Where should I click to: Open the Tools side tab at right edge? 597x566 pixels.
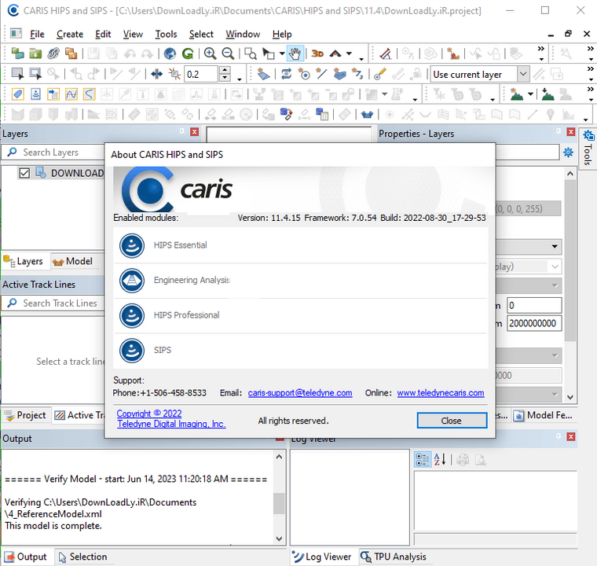coord(588,149)
